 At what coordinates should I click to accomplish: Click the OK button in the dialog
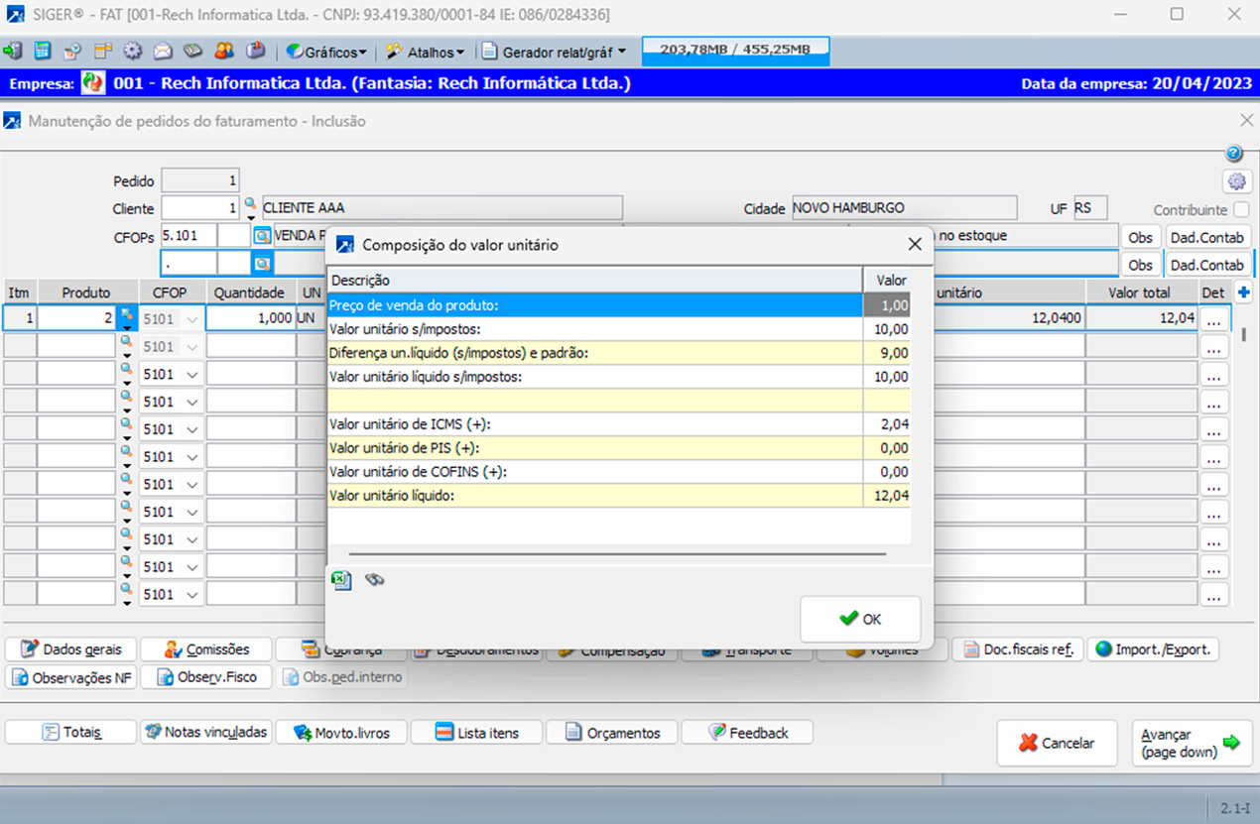pyautogui.click(x=859, y=619)
